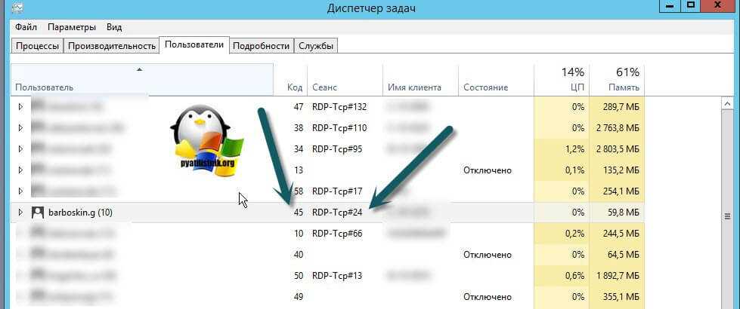Screen dimensions: 740x309
Task: Click the RDP-Tcp#110 session cell
Action: click(339, 128)
